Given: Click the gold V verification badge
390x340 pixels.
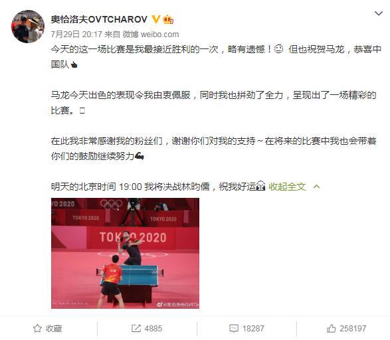Looking at the screenshot, I should pyautogui.click(x=156, y=19).
